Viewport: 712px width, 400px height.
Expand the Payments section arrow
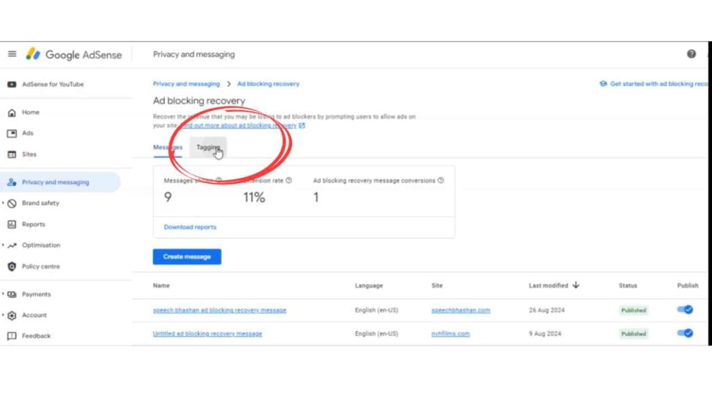point(3,294)
